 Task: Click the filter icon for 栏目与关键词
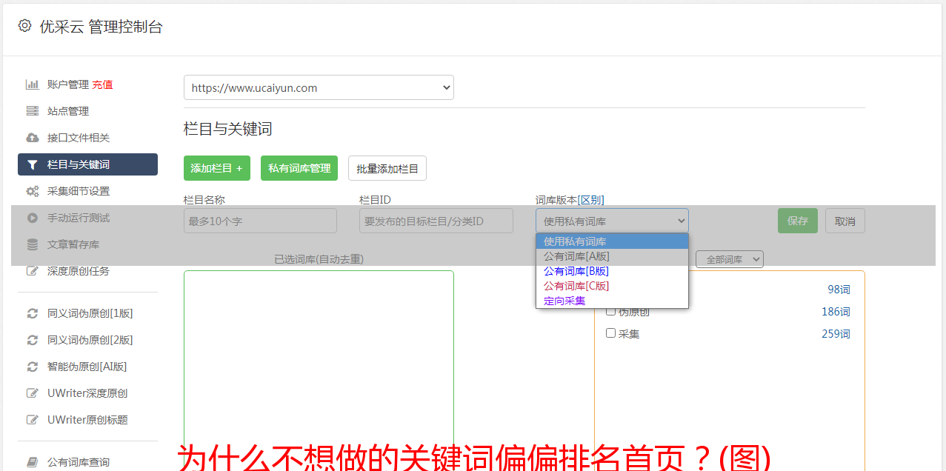tap(33, 164)
